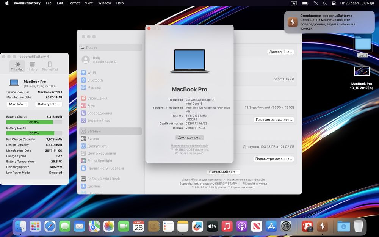Select Доступність in Settings sidebar
The width and height of the screenshot is (379, 237).
coord(110,146)
